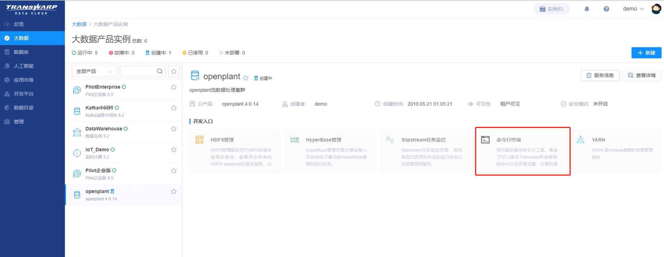Click the DataWarehouse warehouse icon
This screenshot has height=257, width=664.
[x=77, y=132]
